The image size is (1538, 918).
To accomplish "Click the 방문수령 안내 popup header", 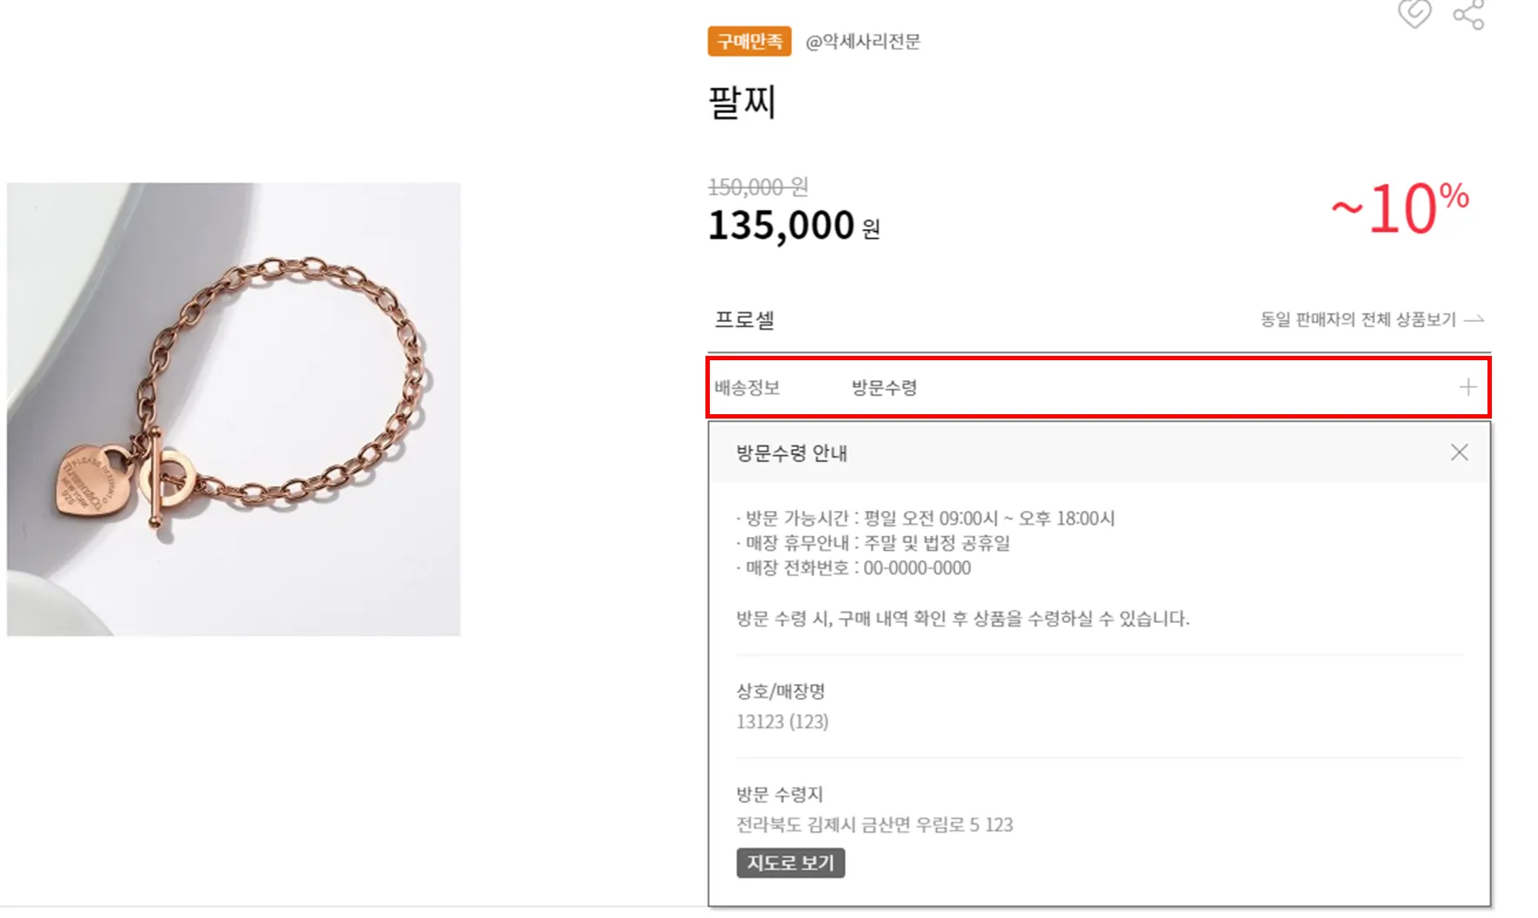I will click(x=792, y=452).
